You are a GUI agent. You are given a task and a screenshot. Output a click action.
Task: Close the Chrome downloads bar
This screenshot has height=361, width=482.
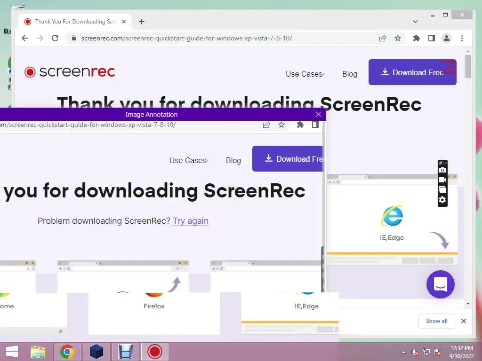point(464,321)
